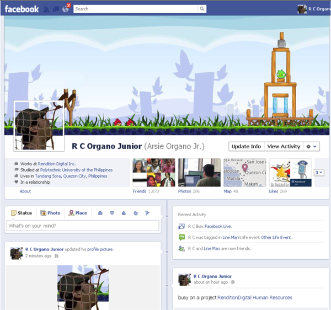
Task: Click the about an hour ago timestamp
Action: coord(211,282)
